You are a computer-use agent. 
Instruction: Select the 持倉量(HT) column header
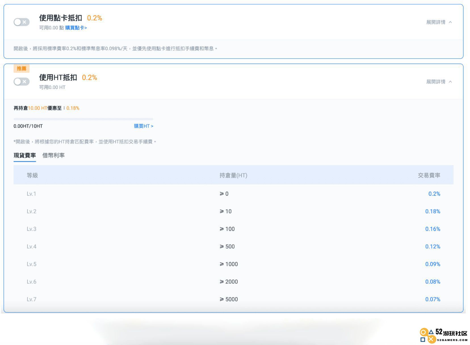point(233,175)
